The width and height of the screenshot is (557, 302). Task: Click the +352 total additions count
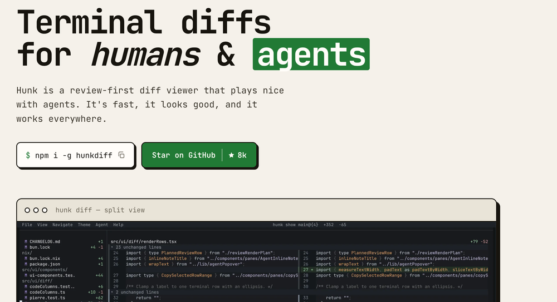pos(329,225)
